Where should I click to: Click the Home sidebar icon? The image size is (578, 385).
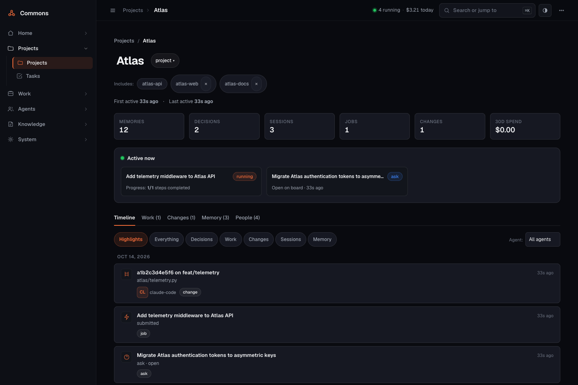coord(11,33)
